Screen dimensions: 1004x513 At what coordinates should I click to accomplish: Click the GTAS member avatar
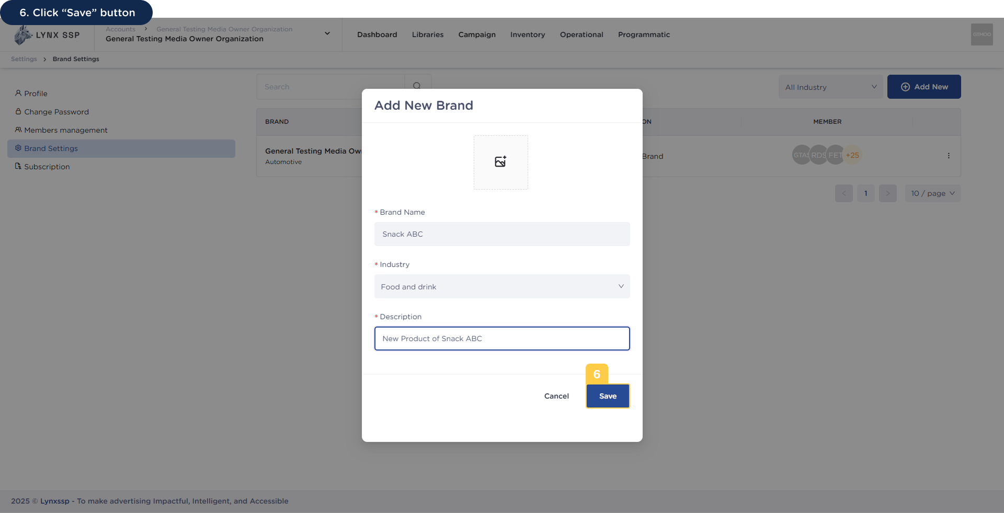[x=801, y=155]
